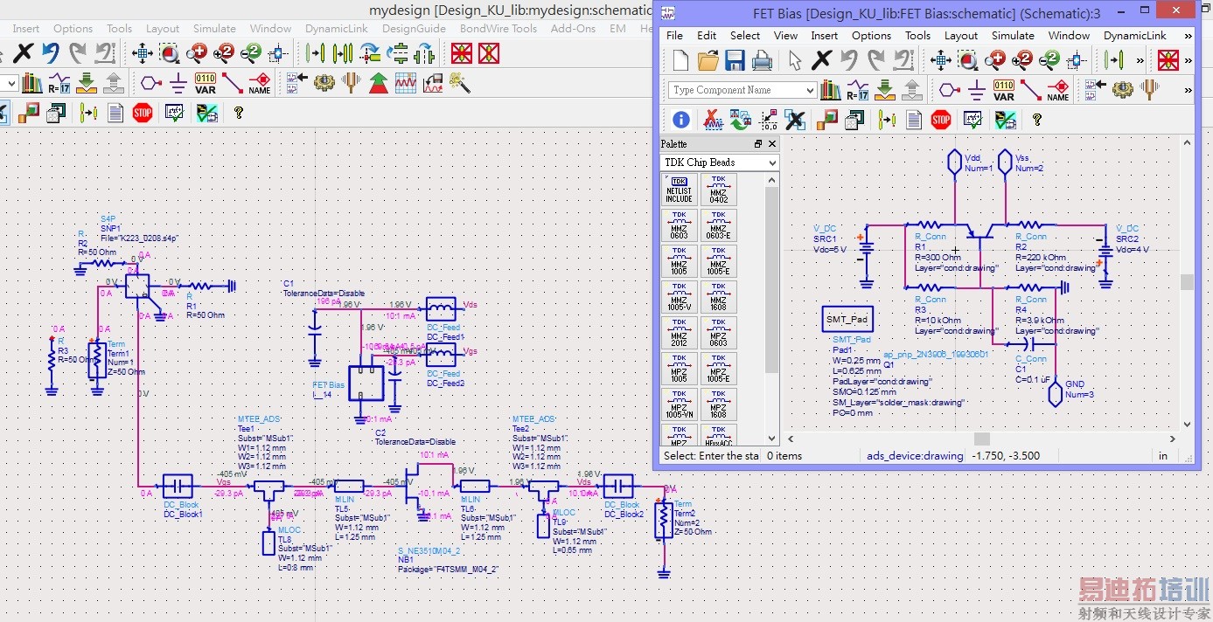Screen dimensions: 1213x622
Task: Click the red STOP icon in FET Bias toolbar
Action: (x=941, y=120)
